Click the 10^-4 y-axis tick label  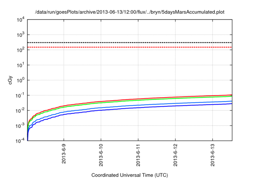20,141
